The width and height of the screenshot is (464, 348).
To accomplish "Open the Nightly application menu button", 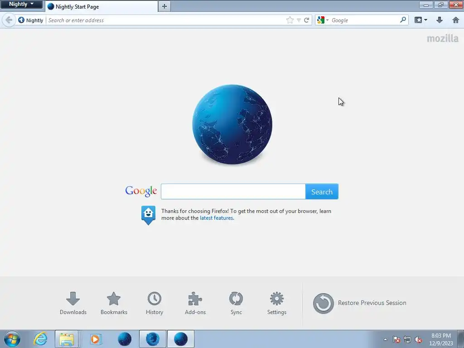I will click(x=21, y=4).
